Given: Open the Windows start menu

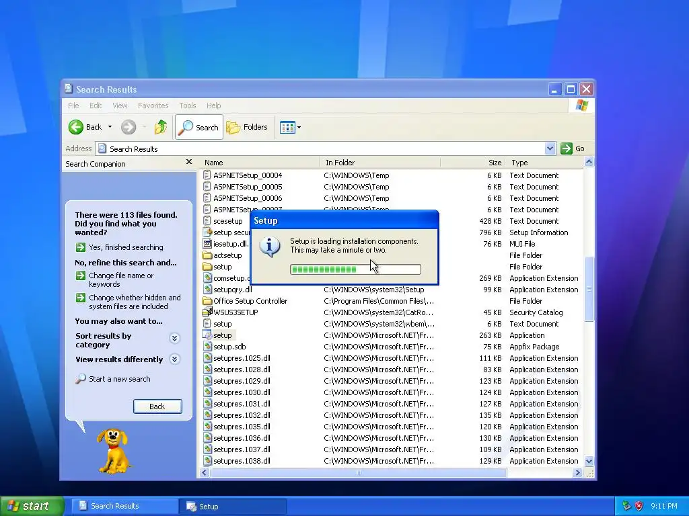Looking at the screenshot, I should coord(32,506).
